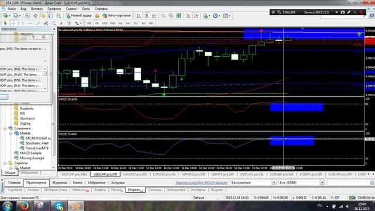Switch timeframe to M1
Image resolution: width=375 pixels, height=211 pixels.
pos(89,23)
